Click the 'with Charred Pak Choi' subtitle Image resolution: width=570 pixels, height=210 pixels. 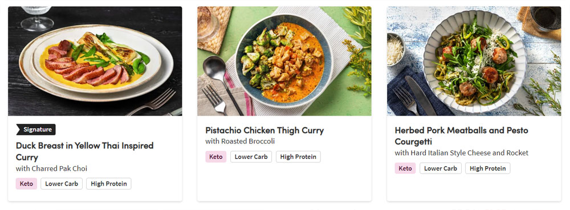[52, 168]
